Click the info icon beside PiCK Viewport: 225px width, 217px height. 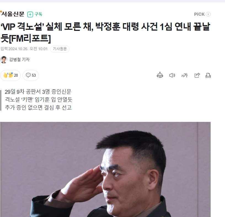point(208,14)
